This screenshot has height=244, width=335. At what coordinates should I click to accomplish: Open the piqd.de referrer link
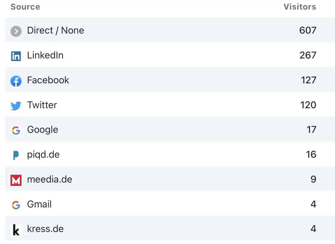pyautogui.click(x=43, y=155)
